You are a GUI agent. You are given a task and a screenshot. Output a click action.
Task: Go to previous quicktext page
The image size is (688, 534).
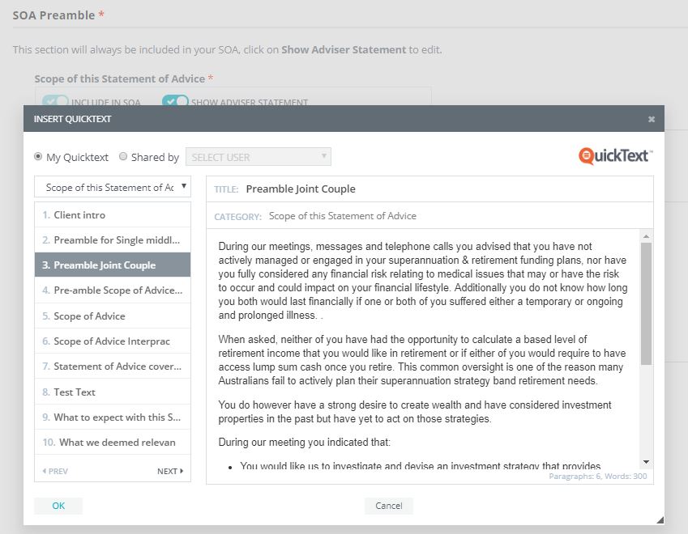coord(54,471)
